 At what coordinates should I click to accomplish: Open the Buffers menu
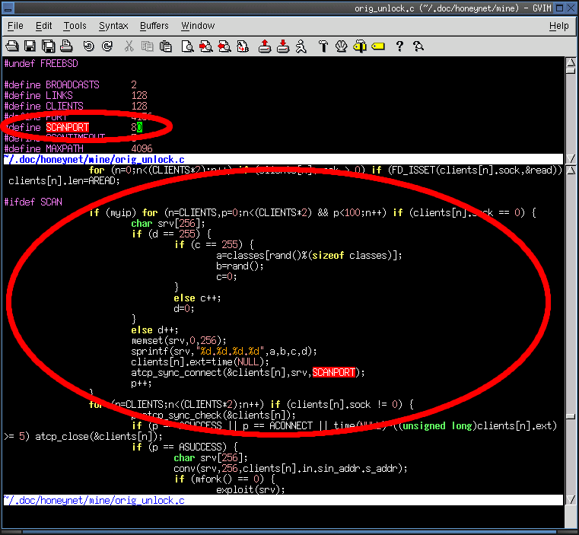(x=154, y=26)
